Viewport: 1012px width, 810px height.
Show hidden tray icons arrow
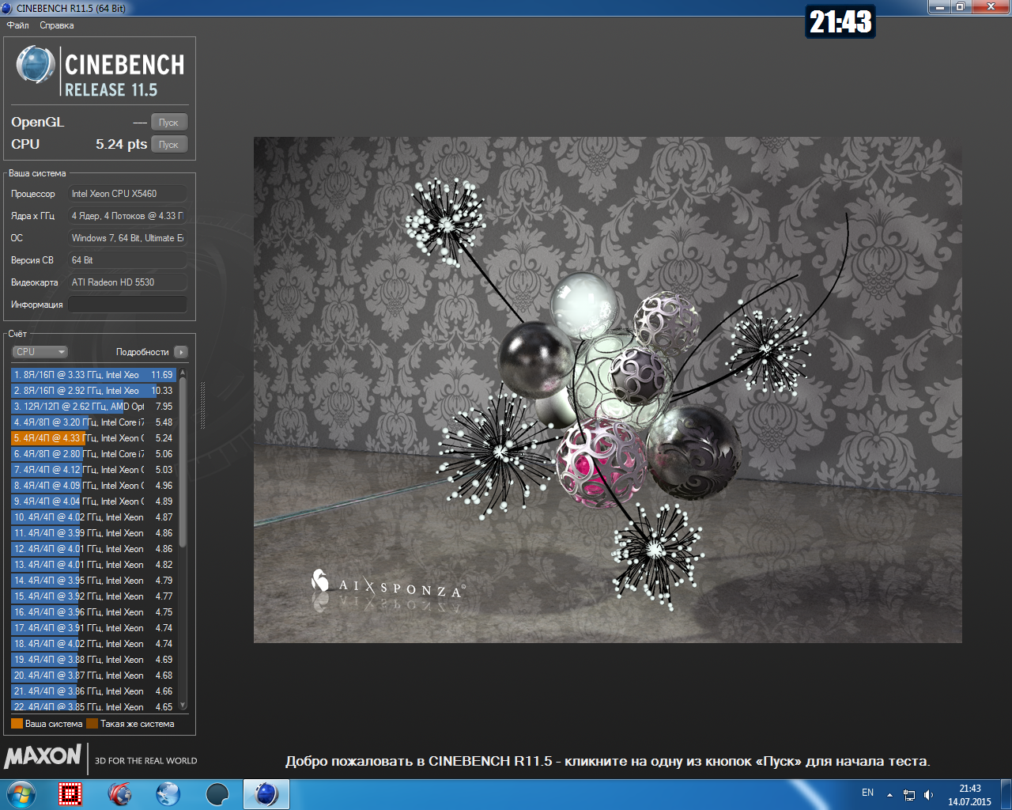point(889,795)
